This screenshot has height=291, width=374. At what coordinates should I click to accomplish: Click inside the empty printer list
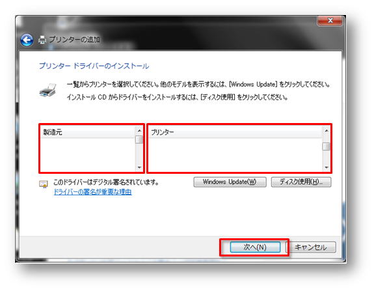tap(235, 154)
